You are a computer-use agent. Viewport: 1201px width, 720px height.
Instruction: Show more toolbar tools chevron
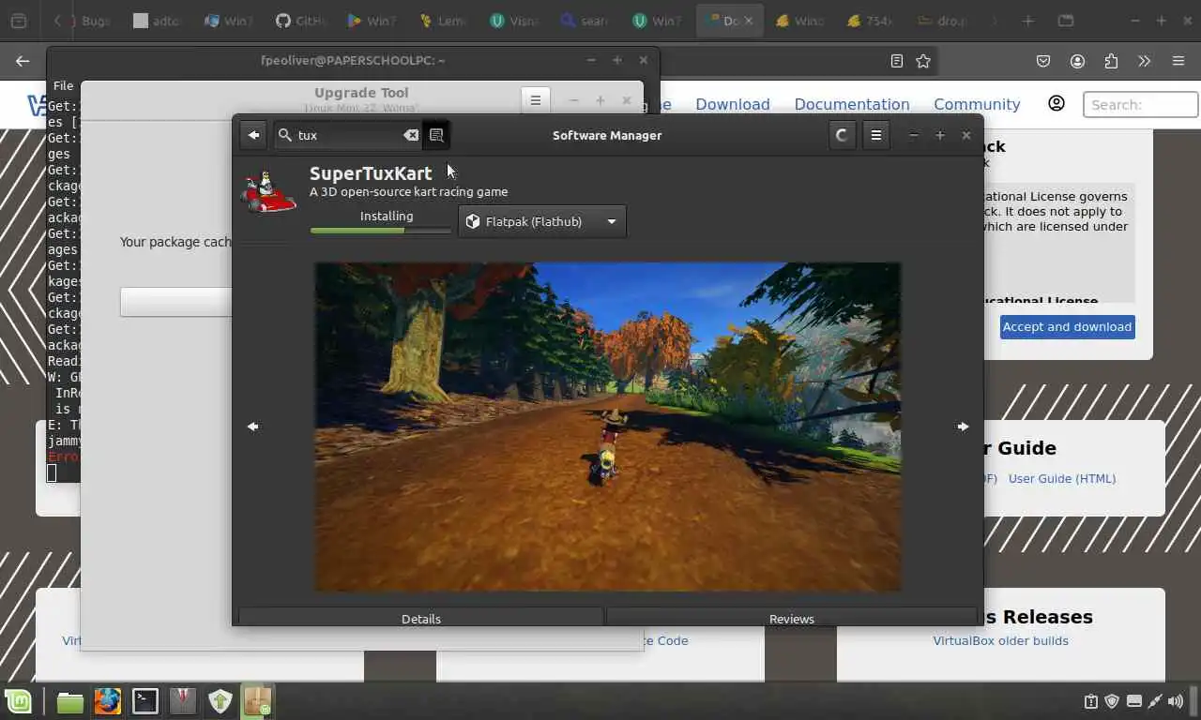(x=1144, y=61)
